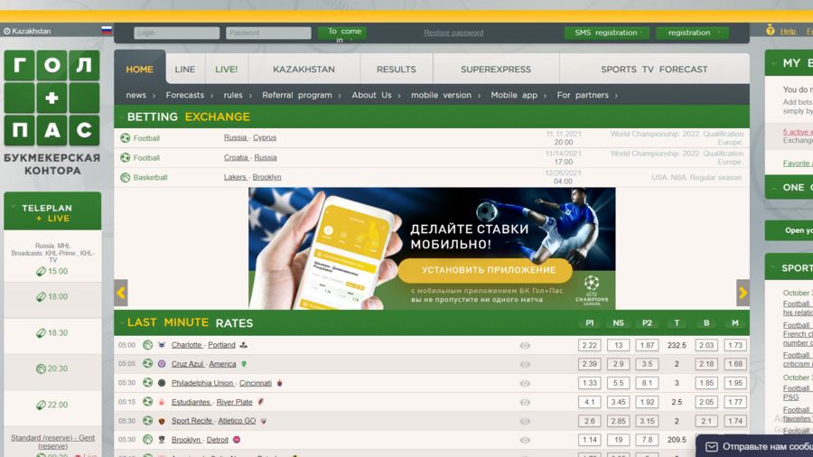
Task: Switch to the LIVE! tab
Action: point(226,70)
